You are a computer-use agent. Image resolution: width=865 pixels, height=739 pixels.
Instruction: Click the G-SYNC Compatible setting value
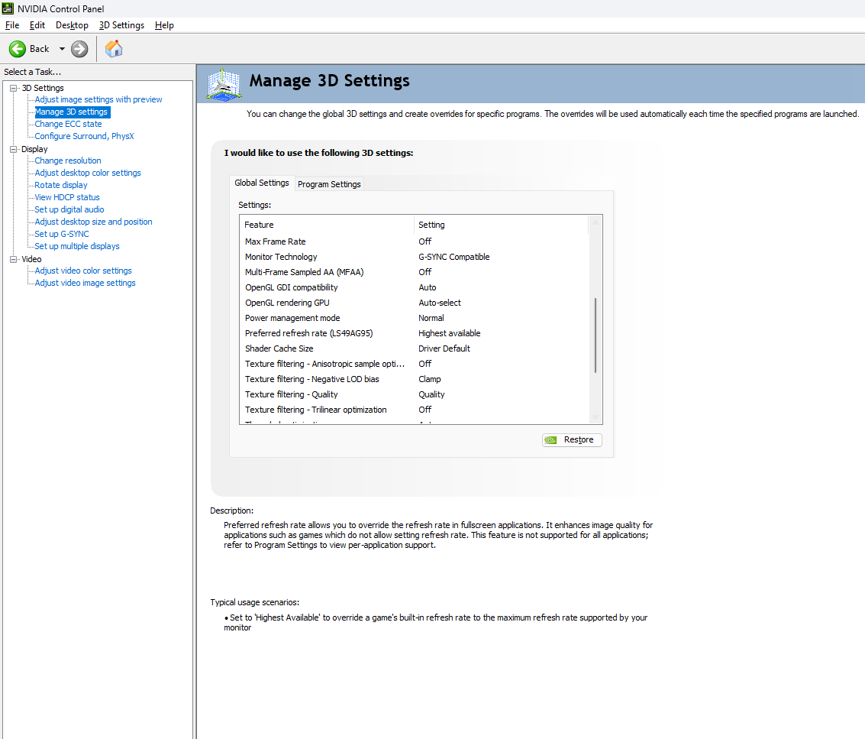point(454,257)
